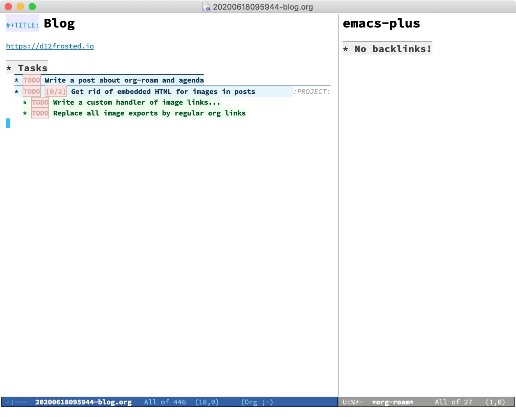Click the (Org ;-) major mode indicator
The width and height of the screenshot is (516, 417).
tap(257, 402)
